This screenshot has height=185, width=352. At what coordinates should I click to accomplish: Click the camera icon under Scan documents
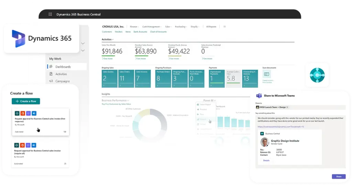click(266, 74)
